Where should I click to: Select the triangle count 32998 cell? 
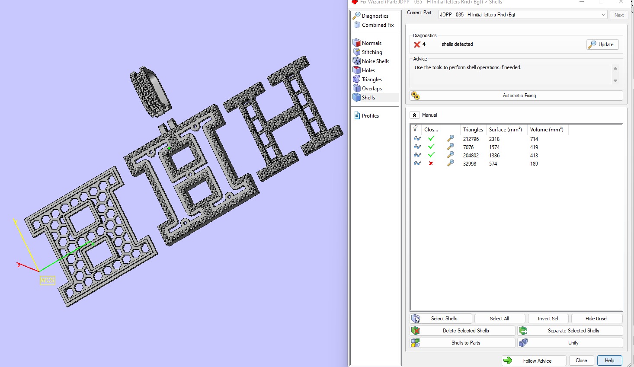[x=470, y=164]
